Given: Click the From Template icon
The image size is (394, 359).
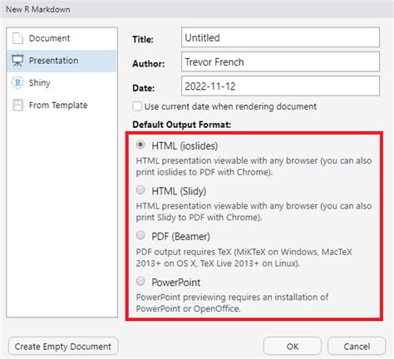Looking at the screenshot, I should [17, 106].
